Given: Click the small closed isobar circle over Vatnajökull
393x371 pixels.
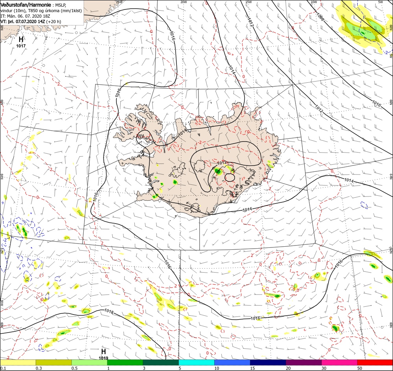Looking at the screenshot, I should [x=230, y=177].
